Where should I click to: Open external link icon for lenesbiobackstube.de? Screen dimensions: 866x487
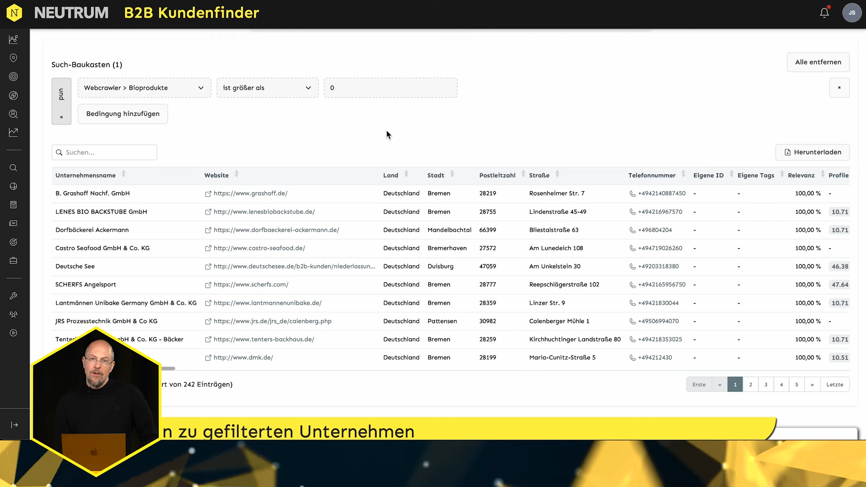208,212
